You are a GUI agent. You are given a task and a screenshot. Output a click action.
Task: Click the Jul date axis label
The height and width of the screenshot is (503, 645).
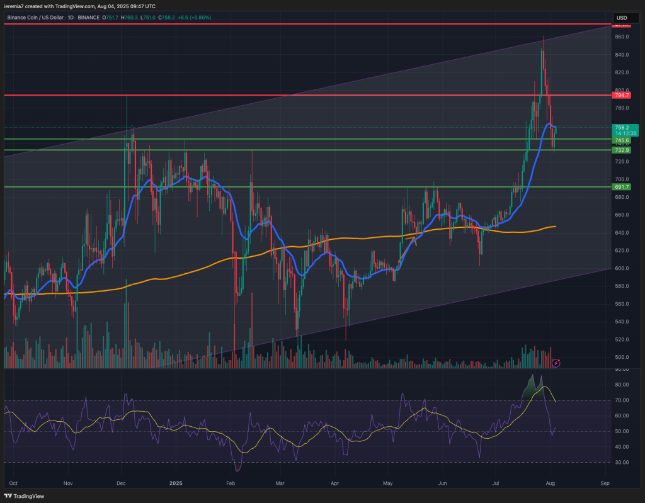tap(495, 483)
